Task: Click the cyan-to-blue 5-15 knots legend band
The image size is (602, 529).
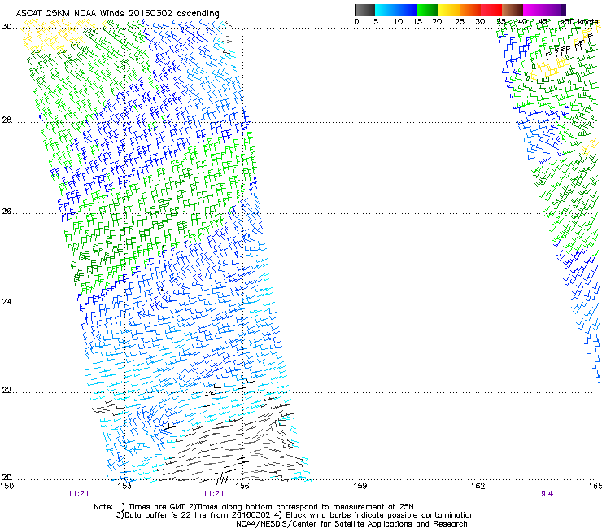Action: click(396, 10)
